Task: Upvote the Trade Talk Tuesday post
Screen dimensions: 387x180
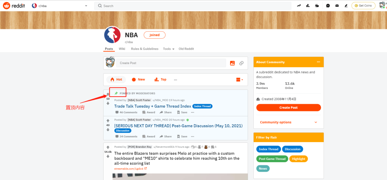Action: point(108,94)
